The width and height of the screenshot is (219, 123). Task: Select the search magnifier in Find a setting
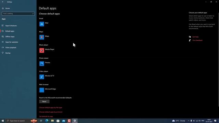(x=33, y=14)
